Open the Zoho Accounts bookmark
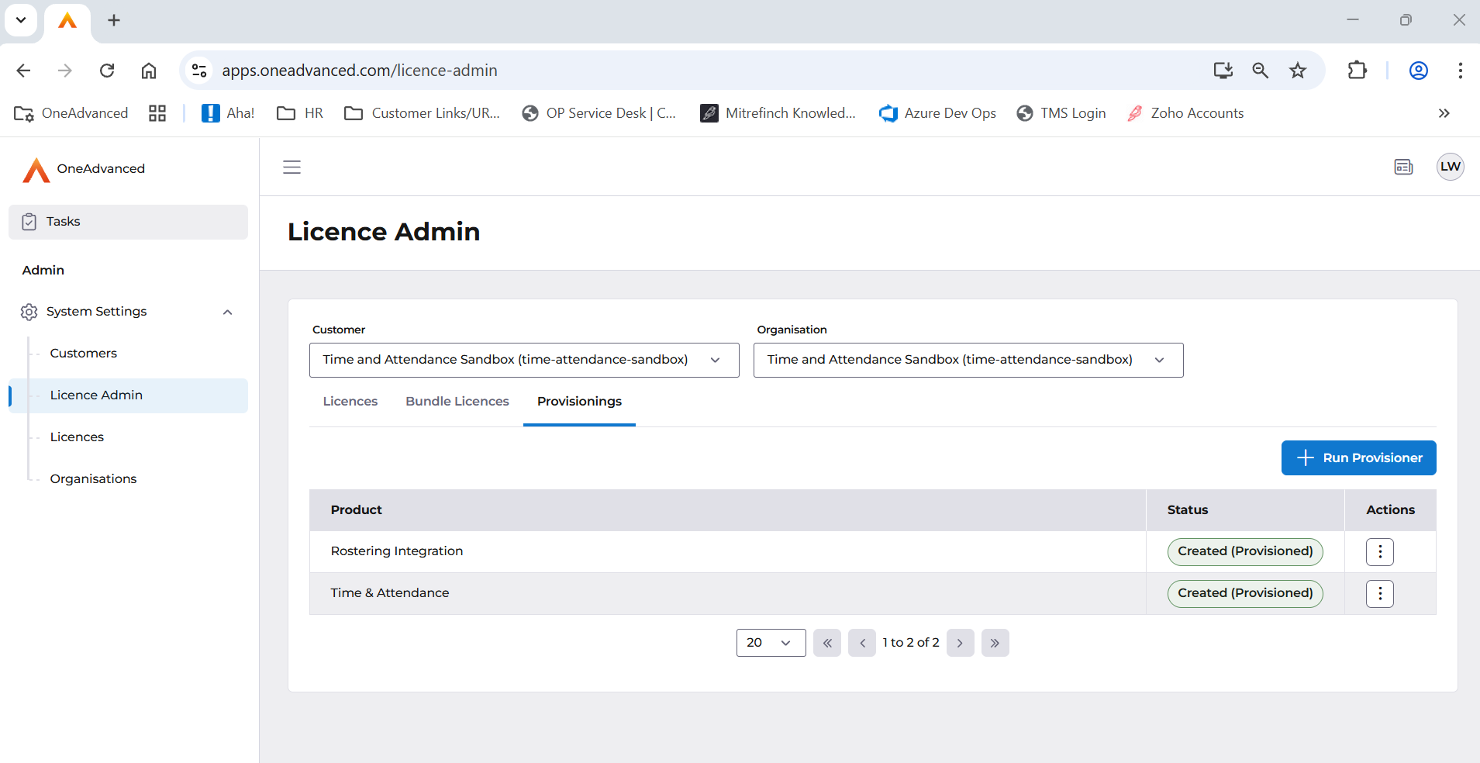This screenshot has height=763, width=1480. pos(1185,113)
